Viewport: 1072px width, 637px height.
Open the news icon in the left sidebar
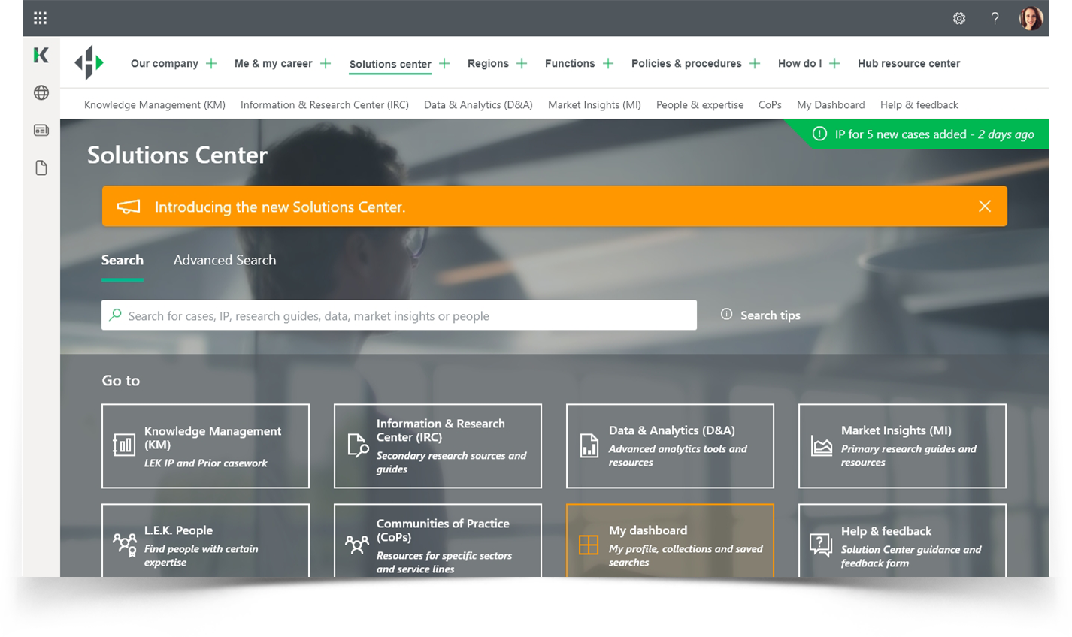click(x=40, y=130)
